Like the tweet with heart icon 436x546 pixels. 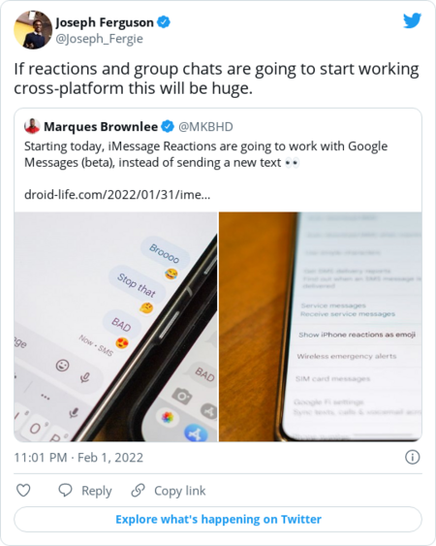pos(23,491)
